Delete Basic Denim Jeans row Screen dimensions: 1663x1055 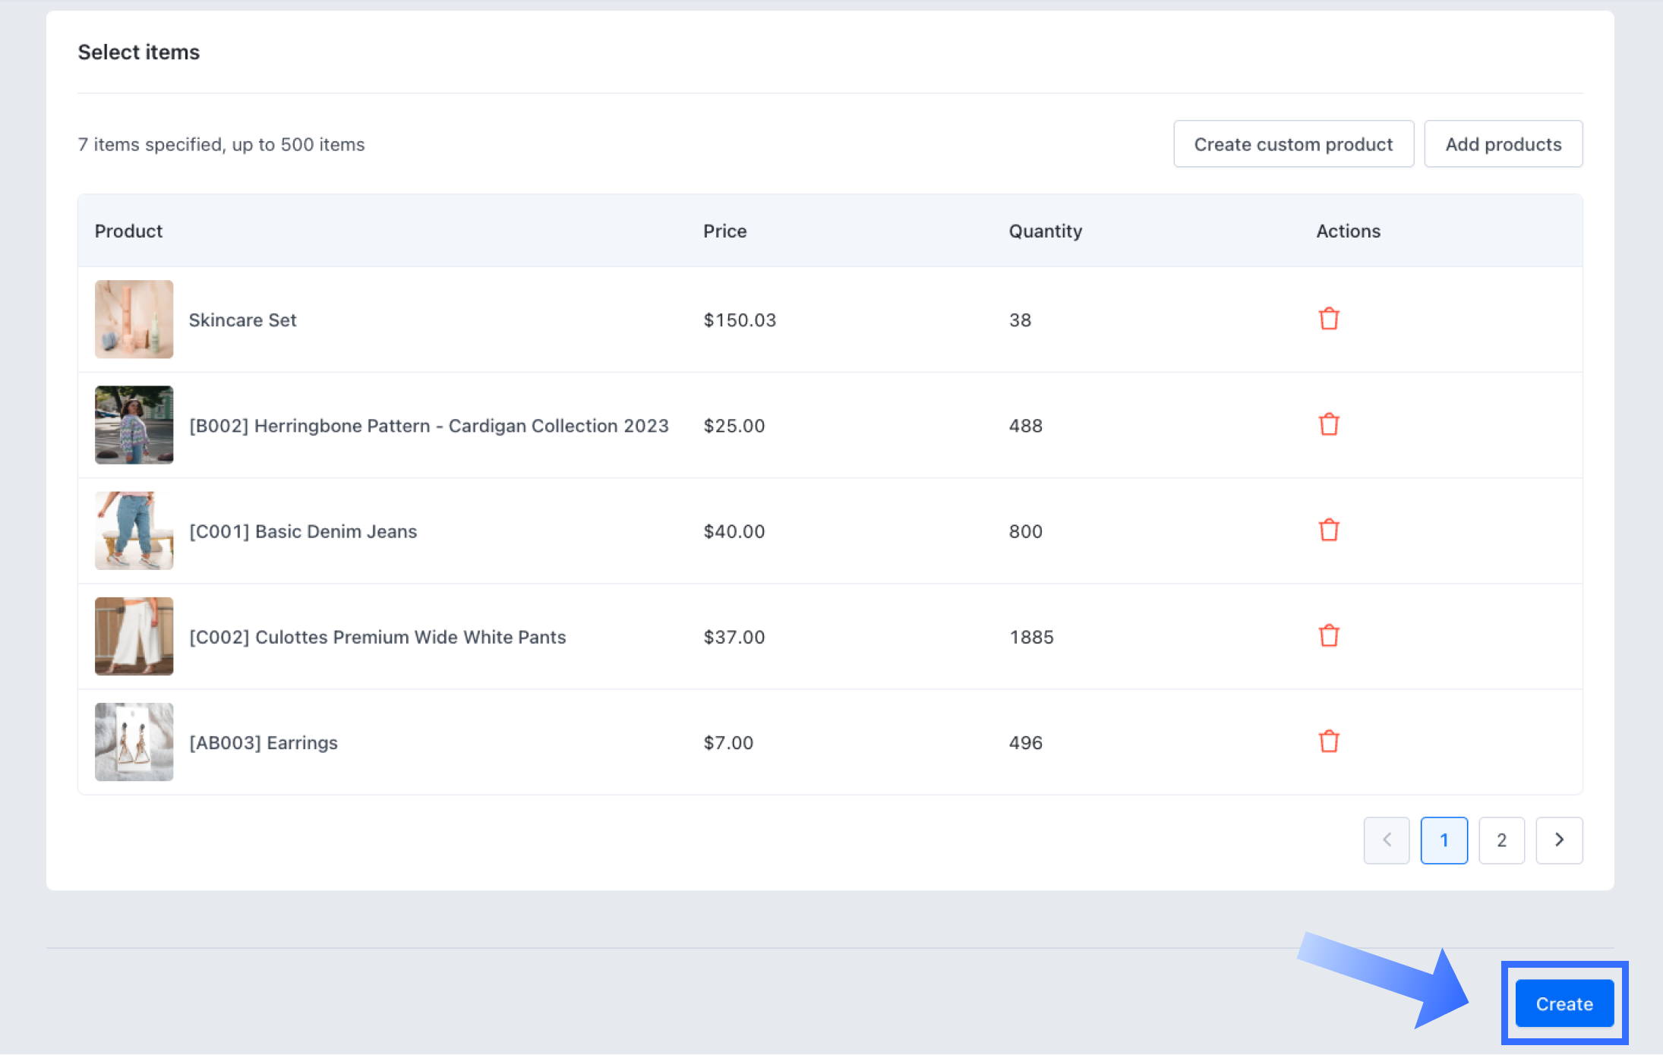point(1328,530)
